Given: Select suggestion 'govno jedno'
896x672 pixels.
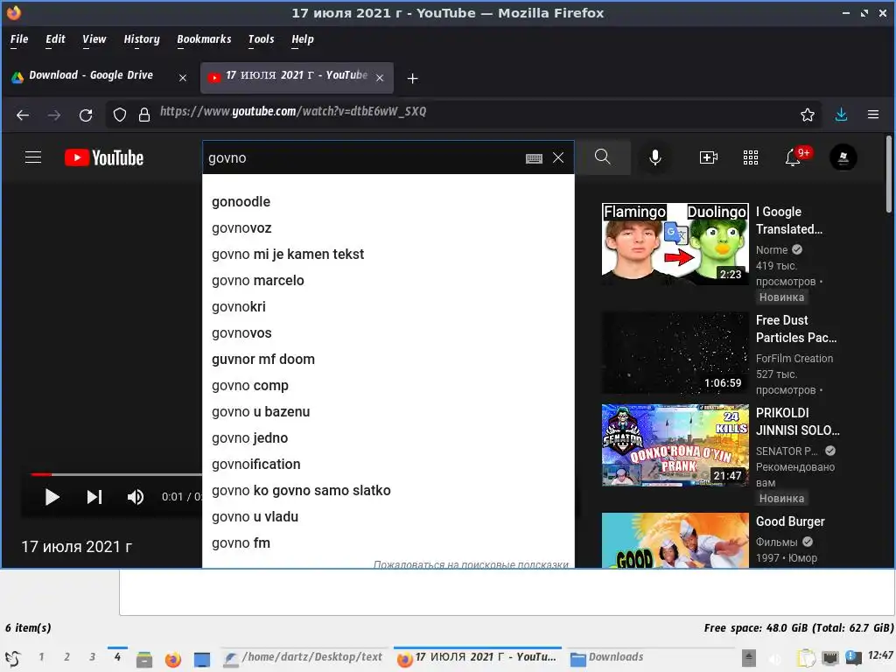Looking at the screenshot, I should point(388,438).
